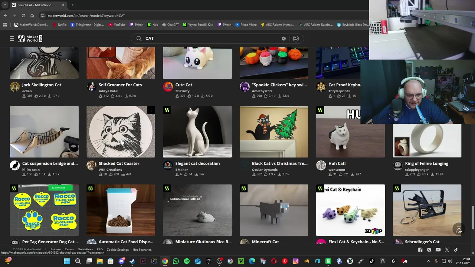Open Shocked Cat Coaster thumbnail
The width and height of the screenshot is (475, 267).
[x=121, y=132]
